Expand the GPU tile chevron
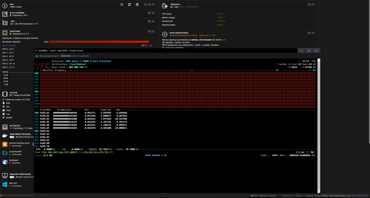Image resolution: width=370 pixels, height=198 pixels. 153,21
